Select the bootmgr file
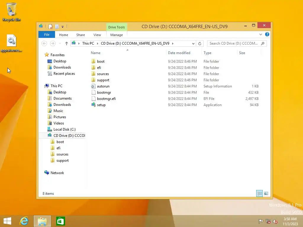 (104, 93)
